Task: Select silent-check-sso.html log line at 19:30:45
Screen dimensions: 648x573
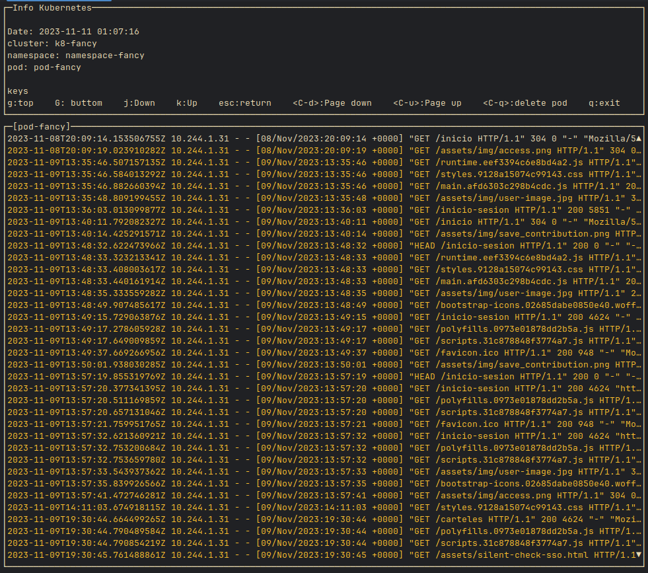Action: pos(324,555)
